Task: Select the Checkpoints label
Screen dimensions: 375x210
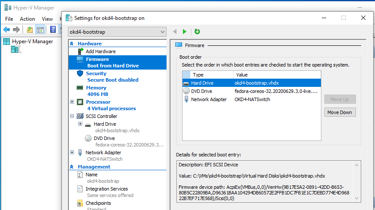Action: click(x=98, y=203)
